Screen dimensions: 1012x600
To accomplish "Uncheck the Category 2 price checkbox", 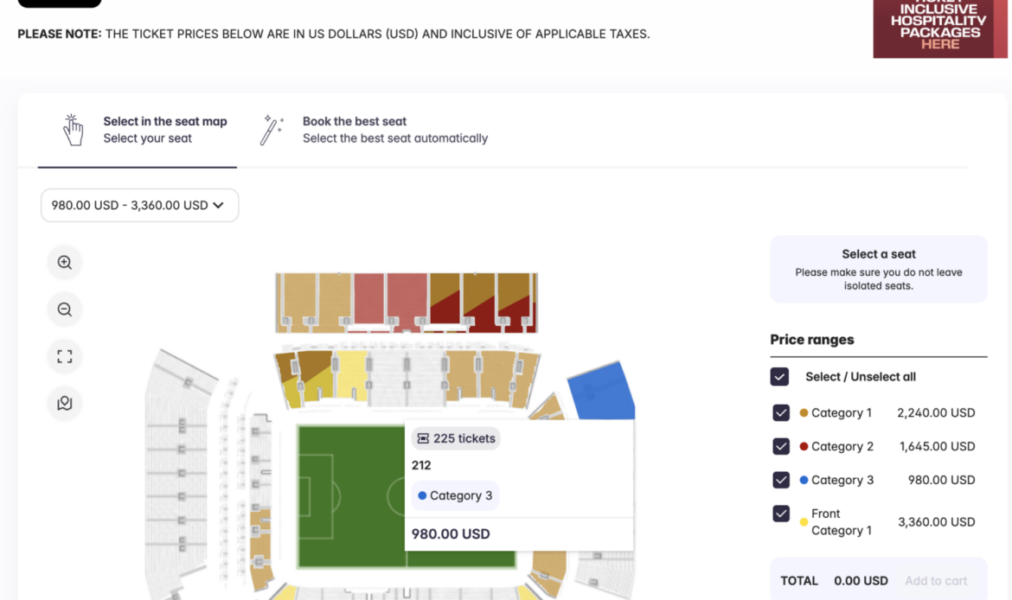I will click(781, 446).
